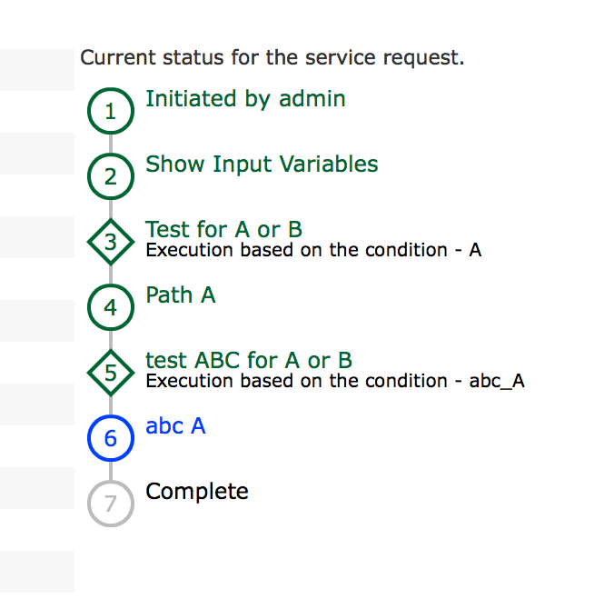Click the step 3 diamond icon
Image resolution: width=614 pixels, height=609 pixels.
(111, 242)
